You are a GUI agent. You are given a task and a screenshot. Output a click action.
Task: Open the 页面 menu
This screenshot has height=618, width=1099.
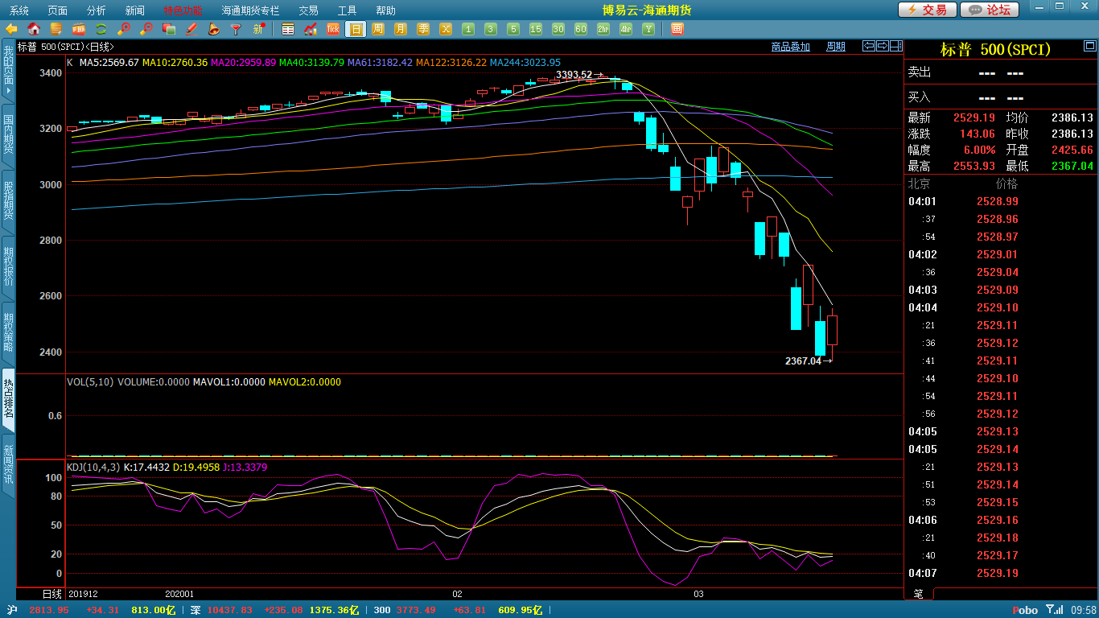[x=58, y=10]
